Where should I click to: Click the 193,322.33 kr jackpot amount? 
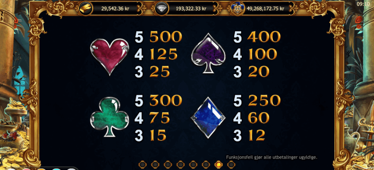(191, 8)
